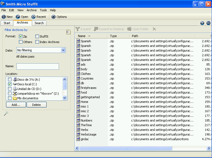212x158 pixels.
Task: Click the zip icon next to Home
Action: click(x=78, y=101)
